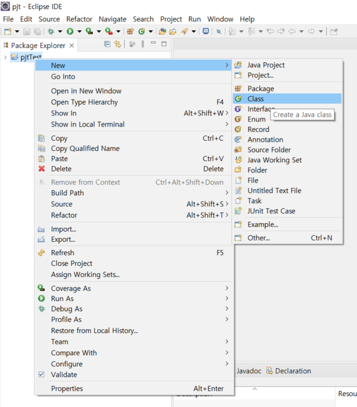
Task: Select JUnit Test Case in New submenu
Action: [287, 211]
